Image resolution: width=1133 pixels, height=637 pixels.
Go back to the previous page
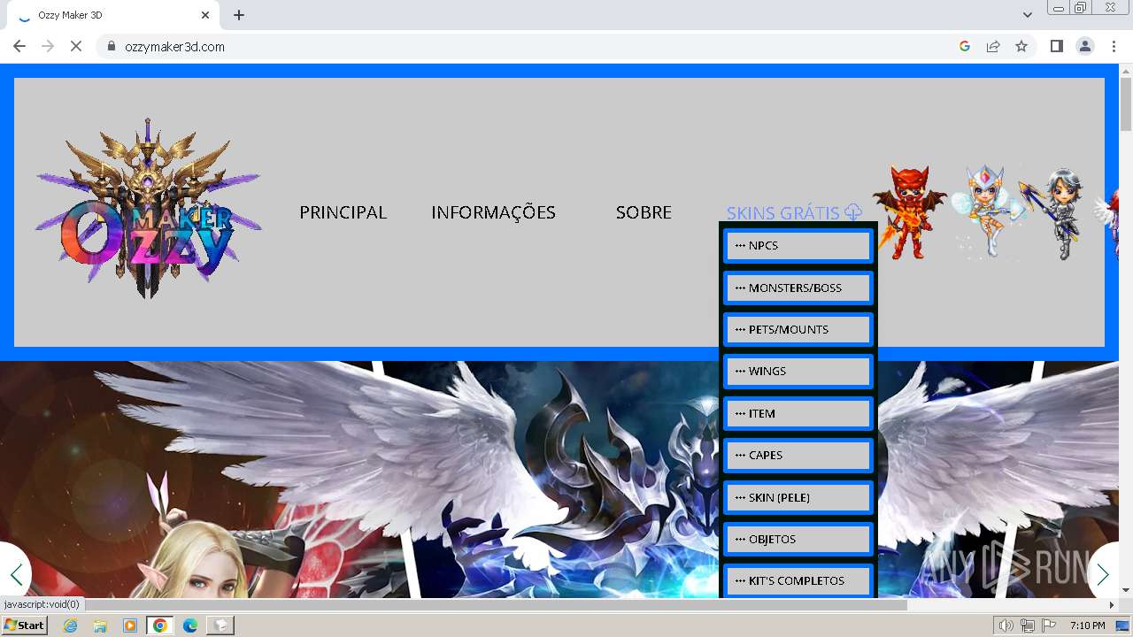pyautogui.click(x=19, y=46)
